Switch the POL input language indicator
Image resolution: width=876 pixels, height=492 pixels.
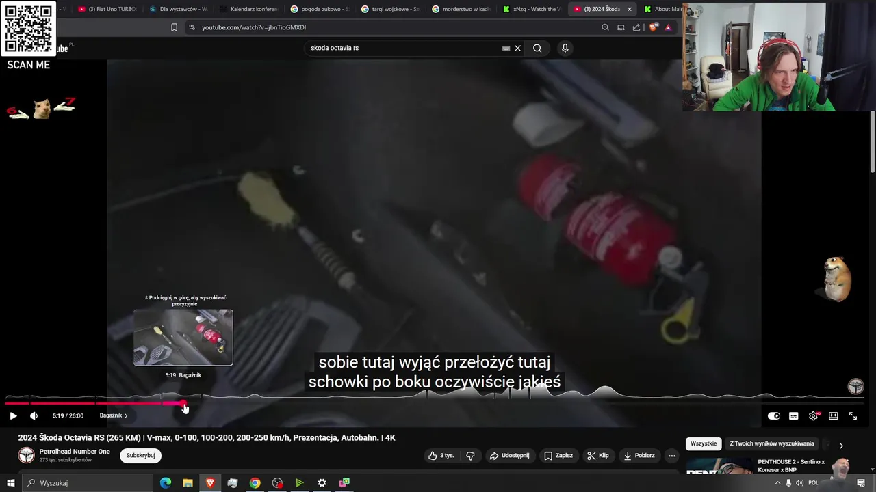click(x=813, y=483)
